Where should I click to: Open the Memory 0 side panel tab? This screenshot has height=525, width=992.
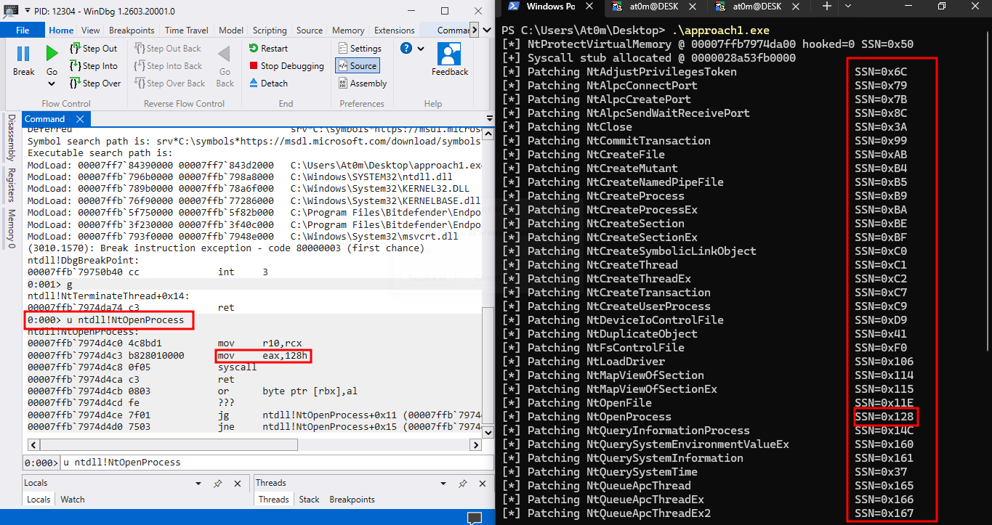pos(10,229)
